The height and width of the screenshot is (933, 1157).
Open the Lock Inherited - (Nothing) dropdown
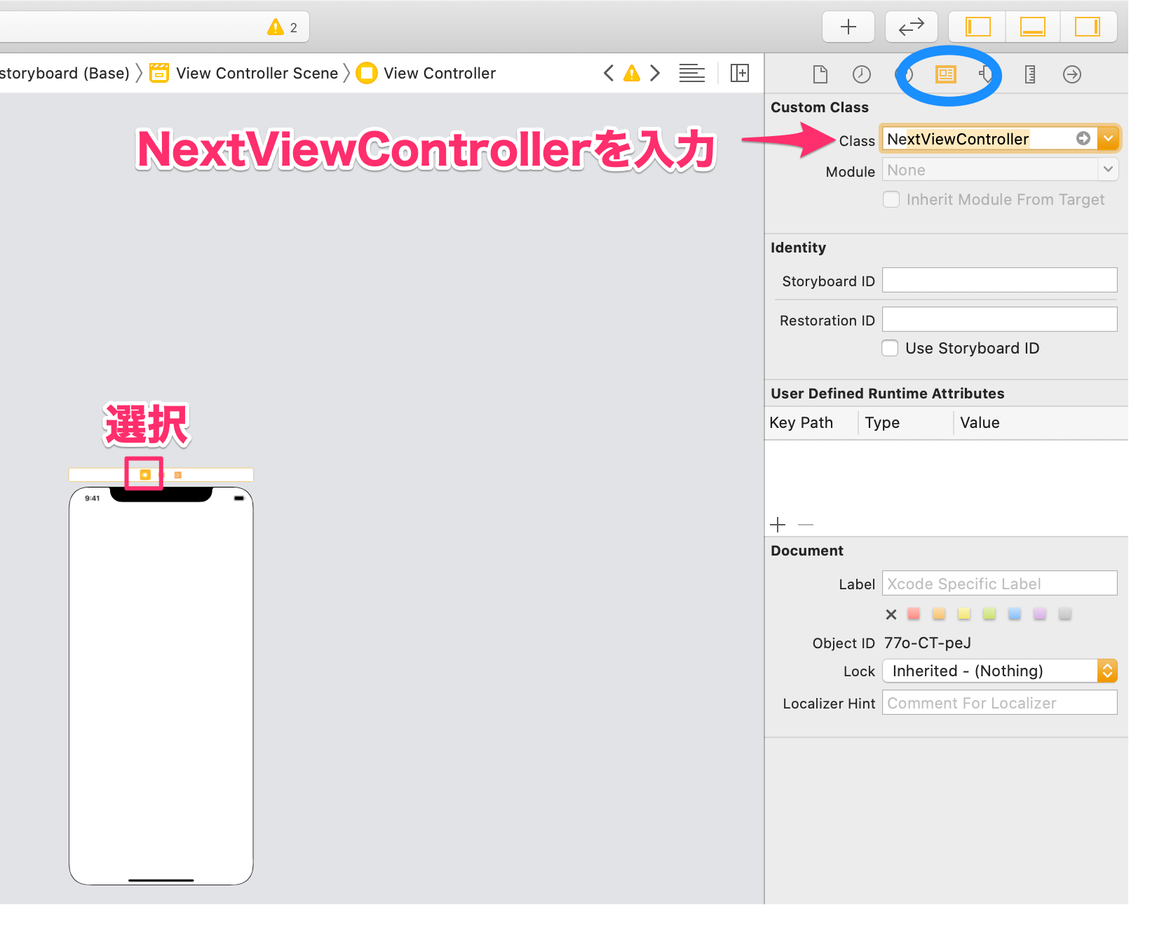999,671
